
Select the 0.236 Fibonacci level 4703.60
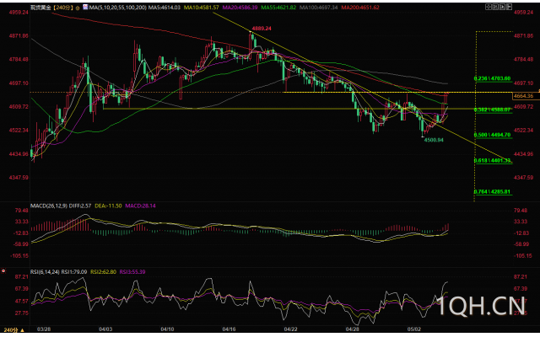492,78
